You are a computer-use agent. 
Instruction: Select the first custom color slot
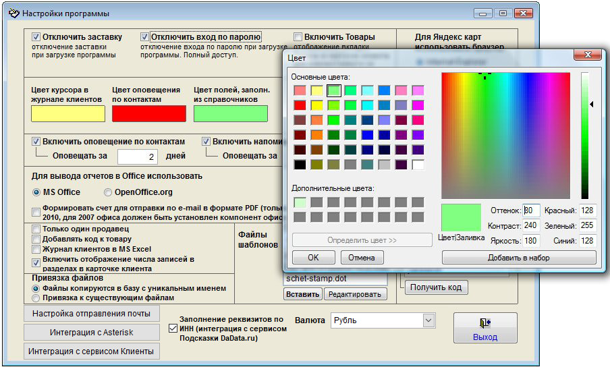click(300, 202)
